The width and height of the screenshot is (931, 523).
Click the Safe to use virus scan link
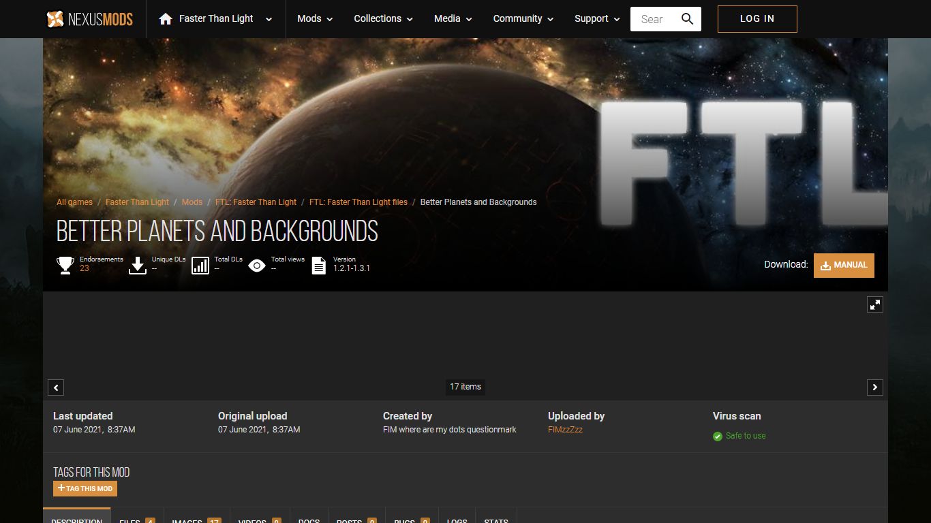(746, 436)
